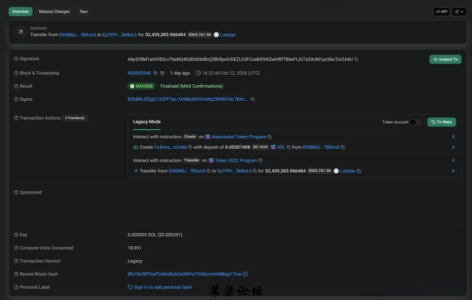This screenshot has height=300, width=472.
Task: Click Sign in to add personal label
Action: 163,287
